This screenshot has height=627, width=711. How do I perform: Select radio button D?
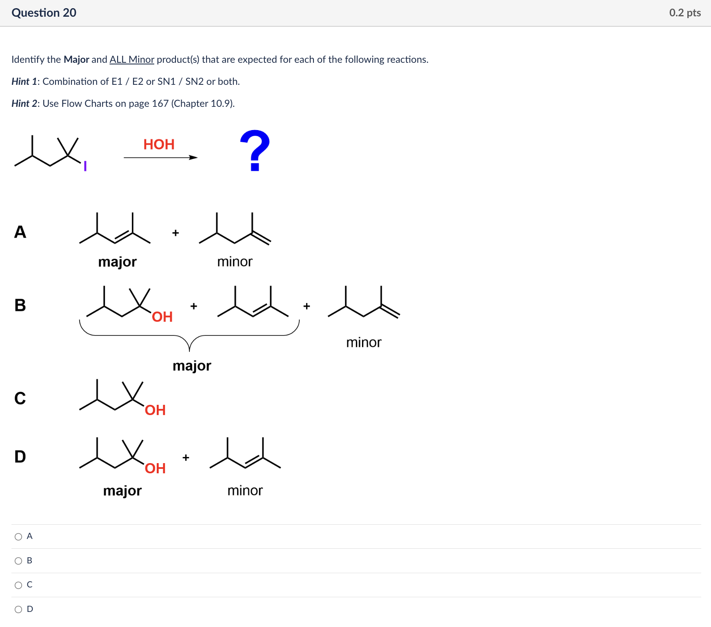[18, 609]
